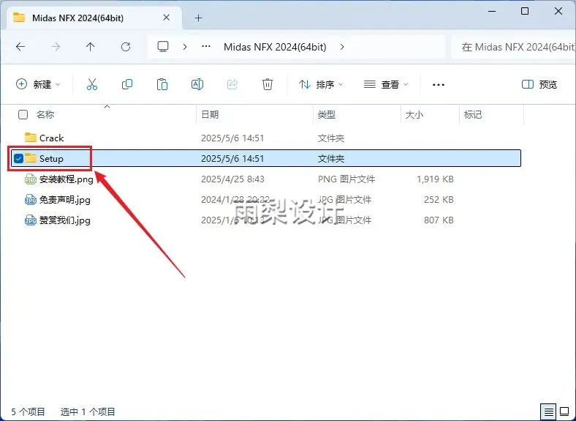The width and height of the screenshot is (576, 421).
Task: Open the toolbar See more ellipsis
Action: [x=439, y=85]
